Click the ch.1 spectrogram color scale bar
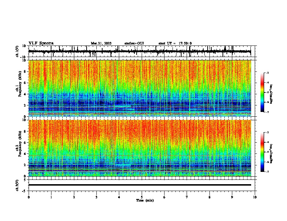 262,92
